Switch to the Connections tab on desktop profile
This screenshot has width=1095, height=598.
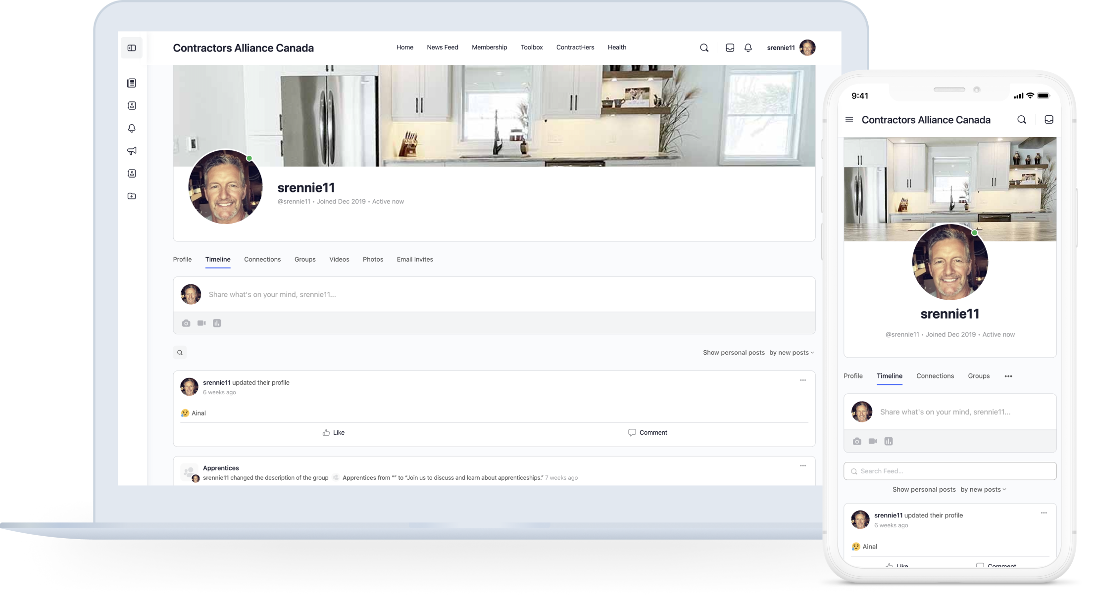pyautogui.click(x=262, y=259)
